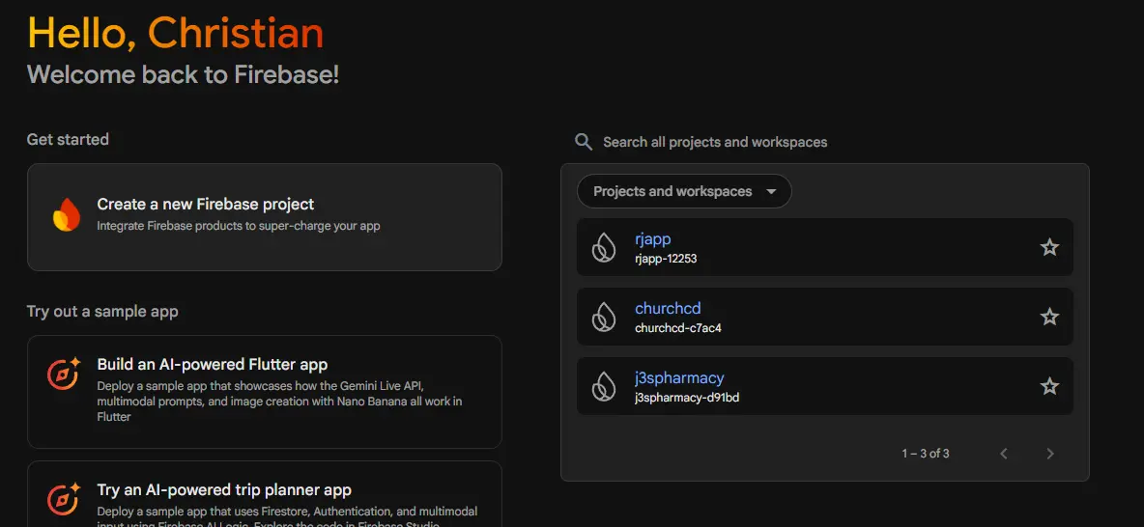Viewport: 1144px width, 527px height.
Task: Click the 1 – 3 of 3 pagination text
Action: tap(925, 454)
